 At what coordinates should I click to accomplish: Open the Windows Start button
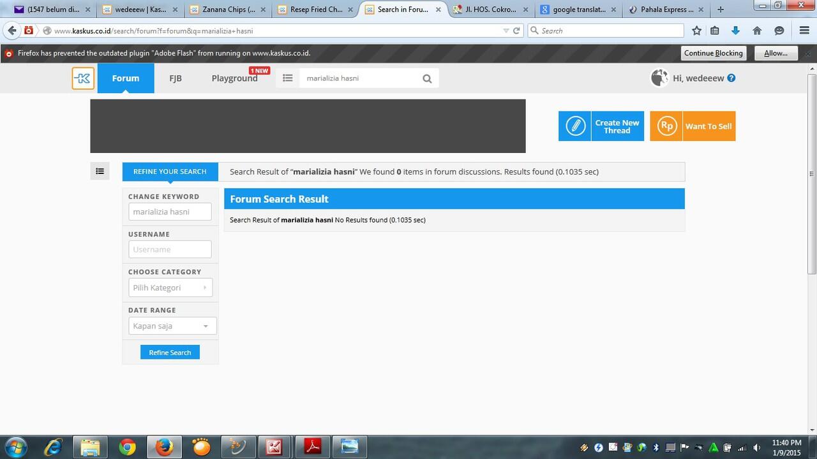pos(15,447)
